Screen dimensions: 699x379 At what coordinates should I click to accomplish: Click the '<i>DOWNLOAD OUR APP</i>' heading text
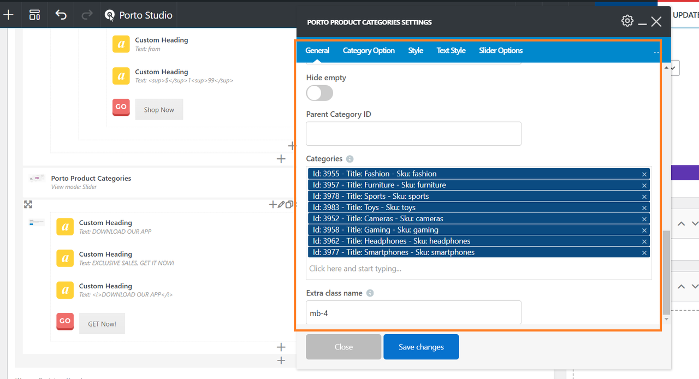[126, 295]
